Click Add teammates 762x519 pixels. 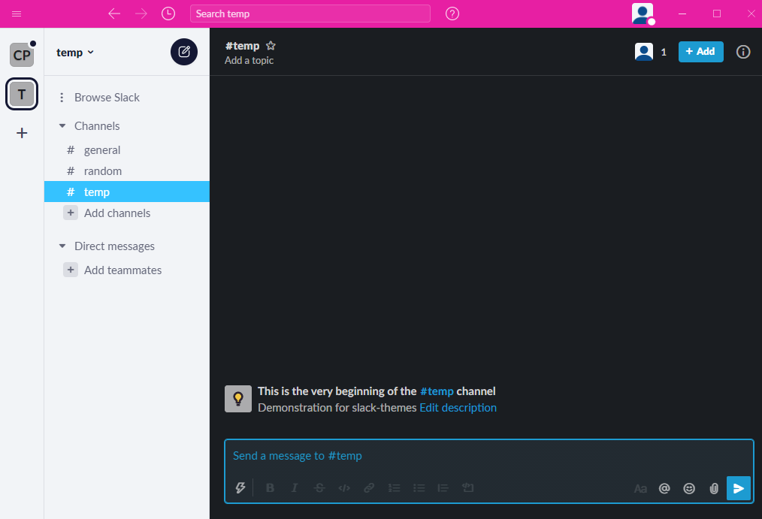[x=122, y=270]
